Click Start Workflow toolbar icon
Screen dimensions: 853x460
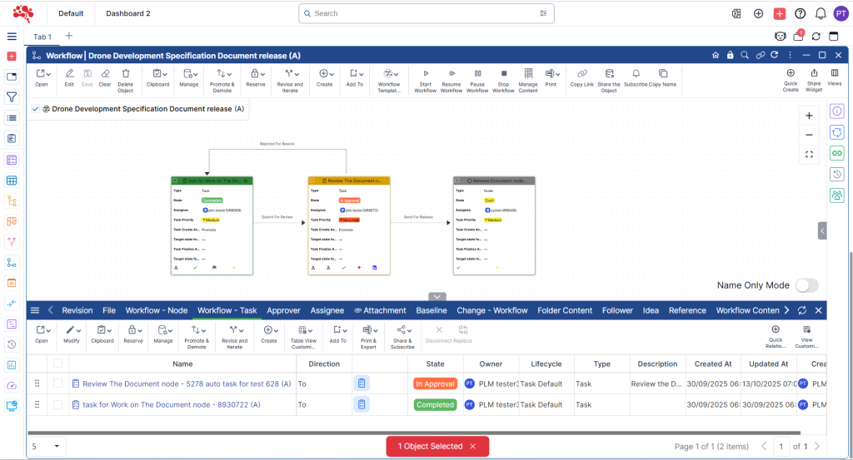(x=425, y=74)
